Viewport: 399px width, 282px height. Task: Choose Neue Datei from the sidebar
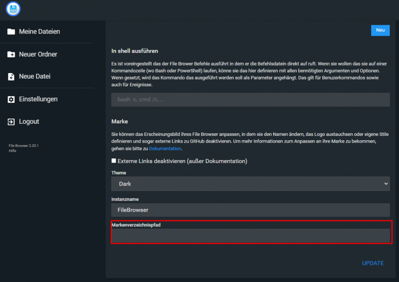tap(35, 76)
